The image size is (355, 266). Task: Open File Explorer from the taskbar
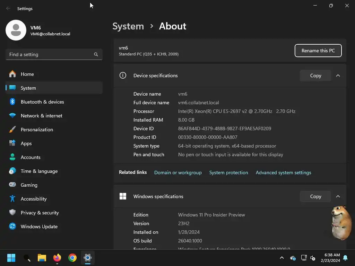click(x=42, y=258)
